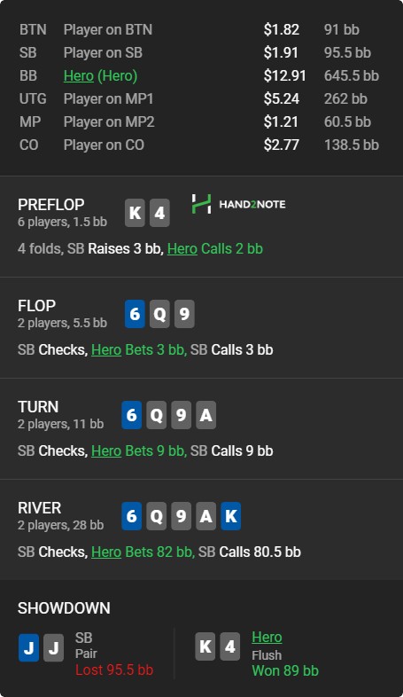
Task: Click the A card on the turn
Action: 206,415
